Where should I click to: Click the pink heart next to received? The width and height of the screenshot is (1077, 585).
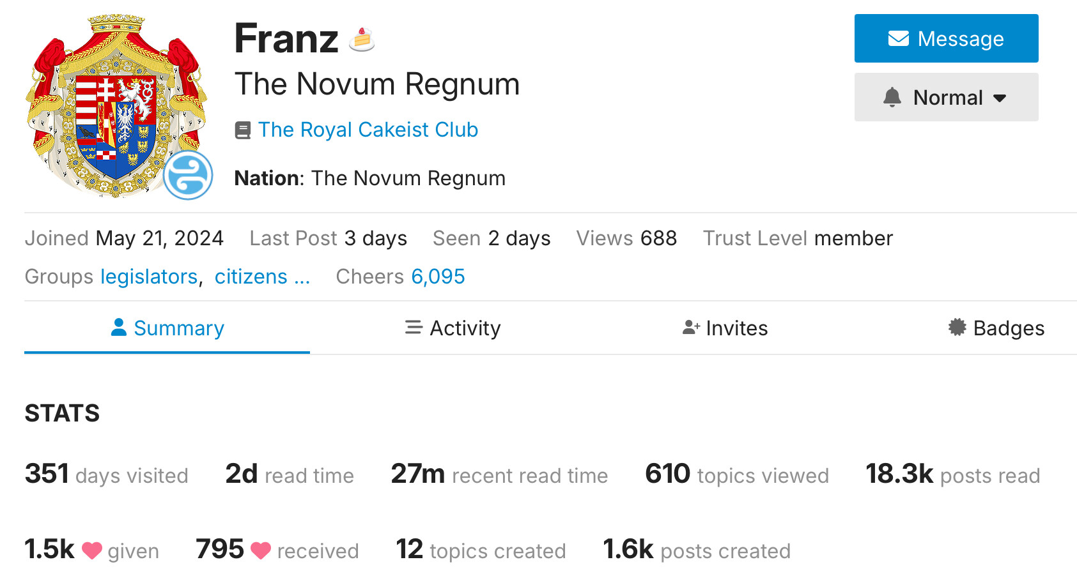[x=261, y=551]
